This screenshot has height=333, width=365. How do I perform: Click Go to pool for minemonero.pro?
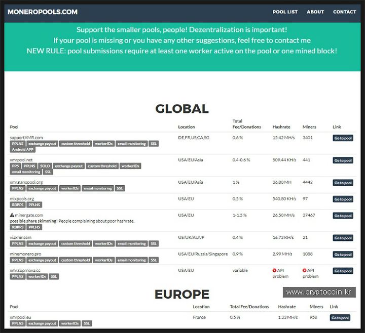pos(343,255)
